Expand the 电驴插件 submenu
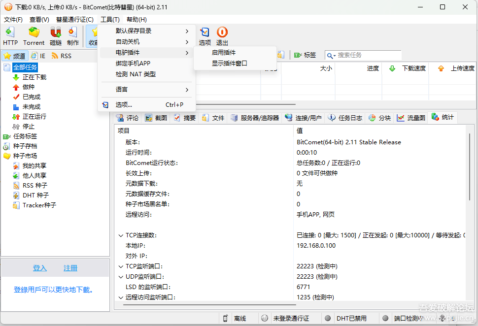This screenshot has width=478, height=326. (146, 53)
